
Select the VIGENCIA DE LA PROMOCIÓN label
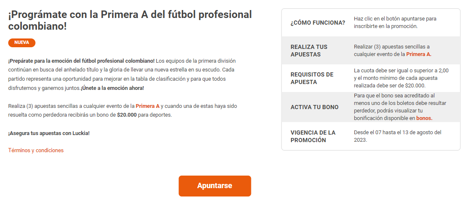coord(313,136)
